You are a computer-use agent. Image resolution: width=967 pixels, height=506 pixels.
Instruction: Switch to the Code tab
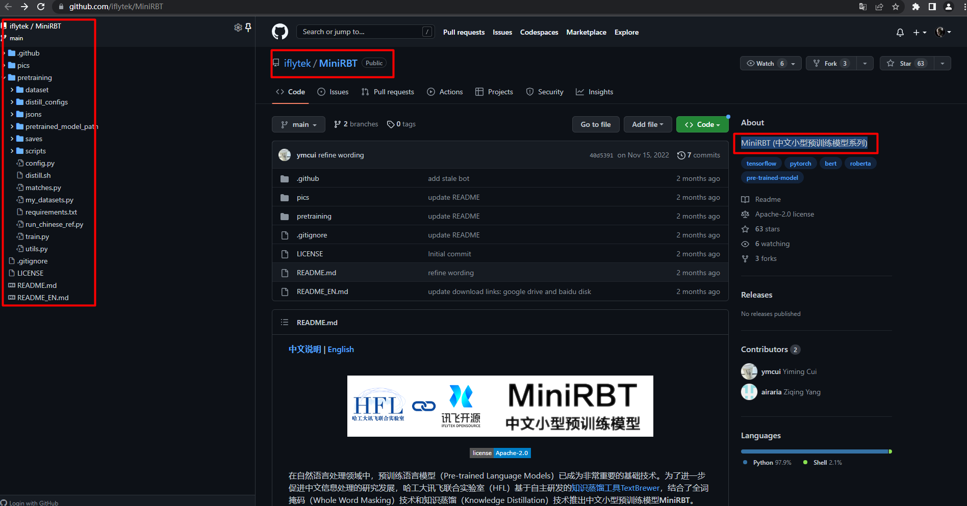(290, 92)
